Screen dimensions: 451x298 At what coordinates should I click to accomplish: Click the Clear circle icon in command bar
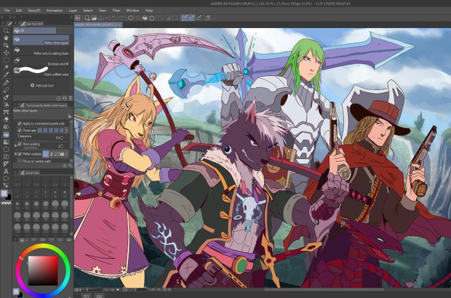pos(131,18)
